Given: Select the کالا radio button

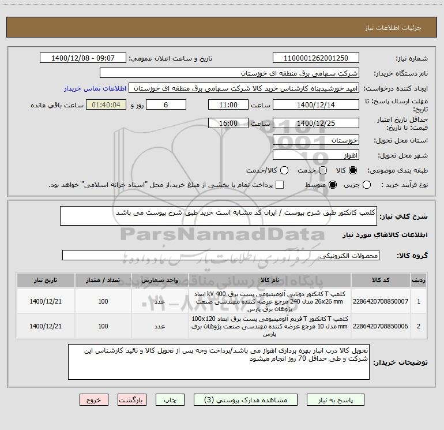Looking at the screenshot, I should click(353, 170).
